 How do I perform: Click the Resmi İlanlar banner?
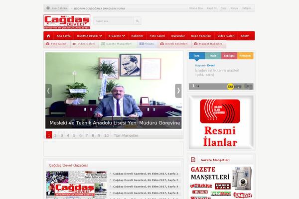[221, 123]
